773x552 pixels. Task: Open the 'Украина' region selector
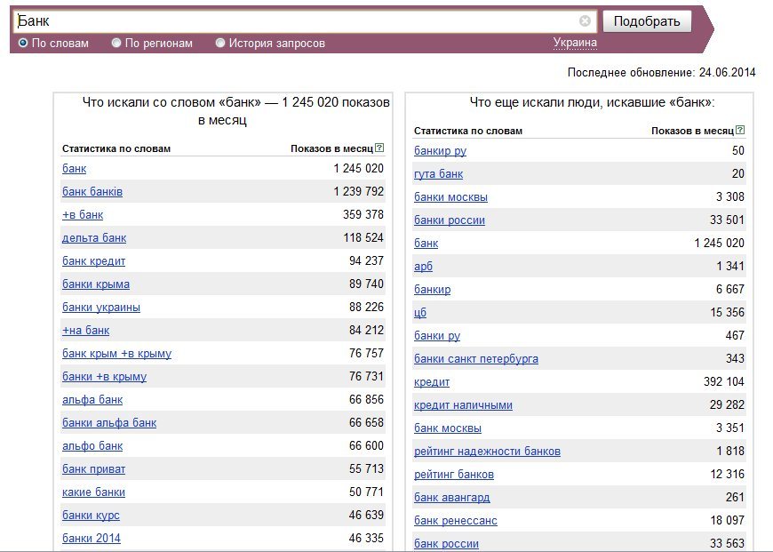pos(575,43)
